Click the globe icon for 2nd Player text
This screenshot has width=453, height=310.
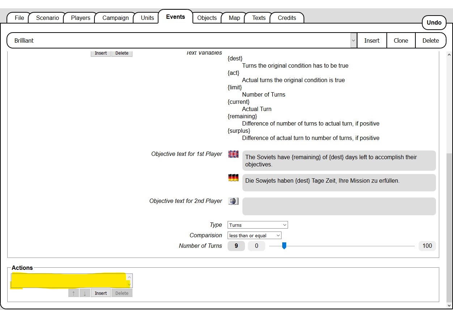[x=233, y=201]
